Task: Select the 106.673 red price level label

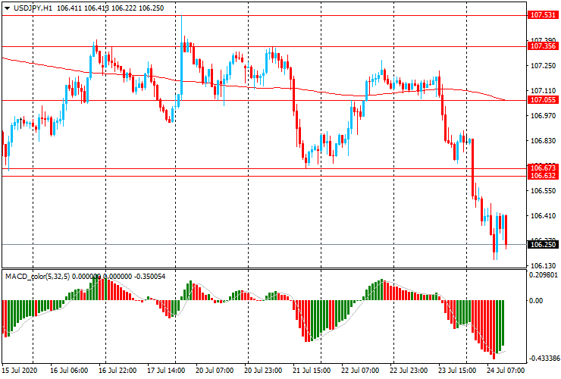Action: (x=543, y=168)
